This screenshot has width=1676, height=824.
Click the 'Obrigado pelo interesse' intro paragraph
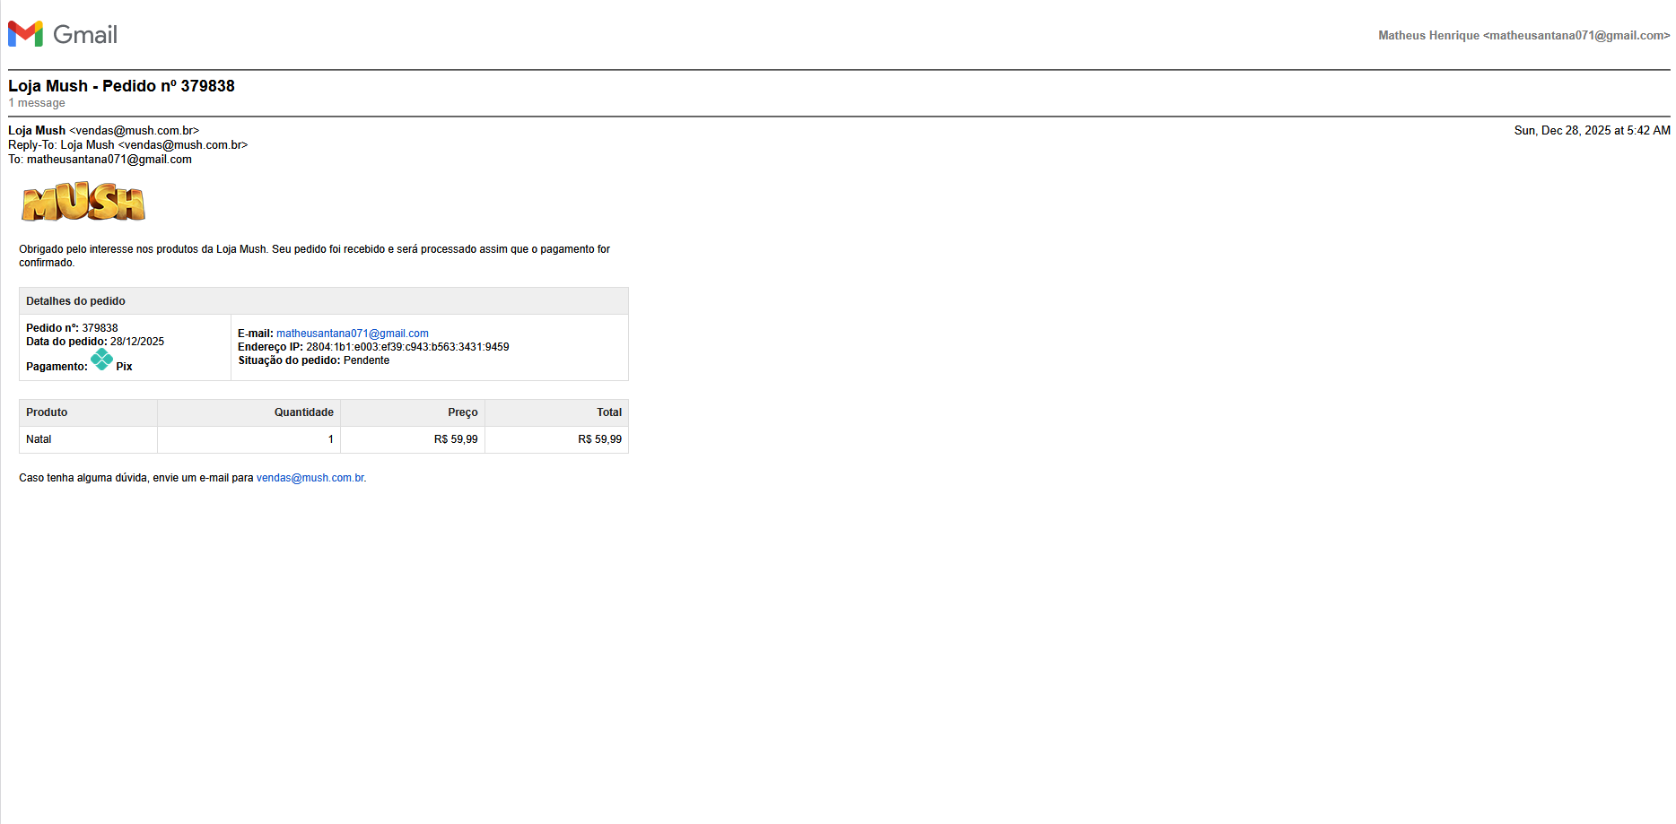314,256
